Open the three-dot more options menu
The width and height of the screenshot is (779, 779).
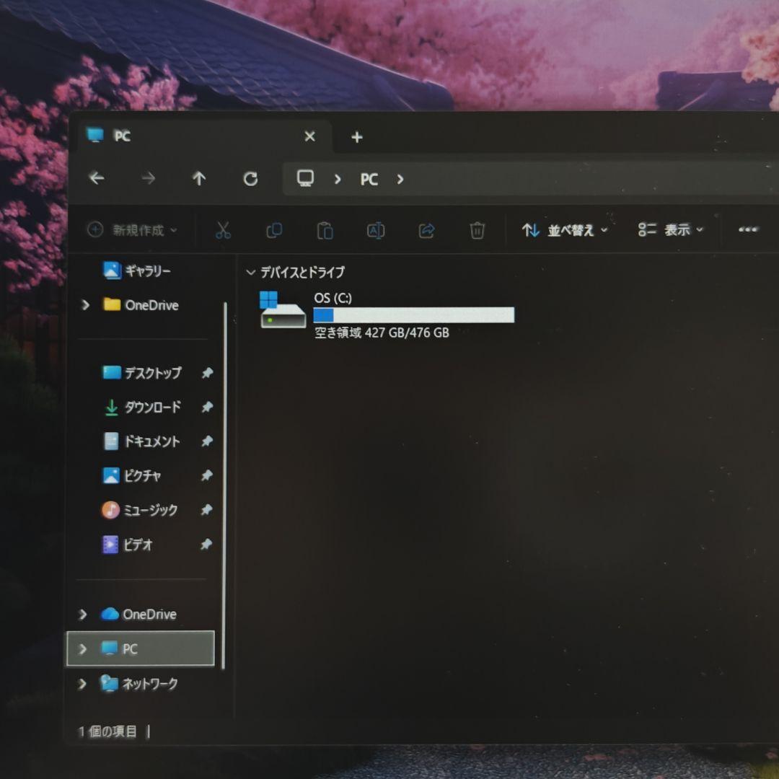click(748, 230)
